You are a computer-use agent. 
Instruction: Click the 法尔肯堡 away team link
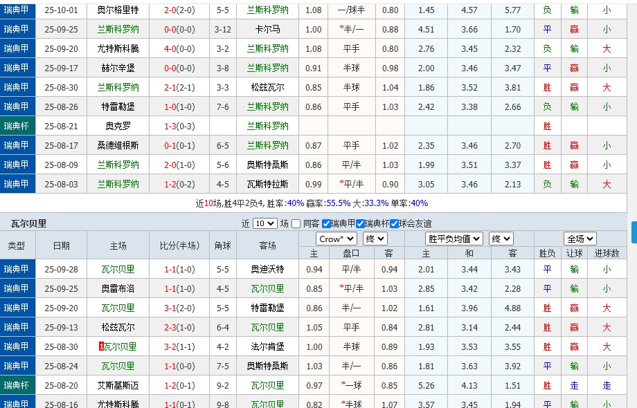point(266,347)
